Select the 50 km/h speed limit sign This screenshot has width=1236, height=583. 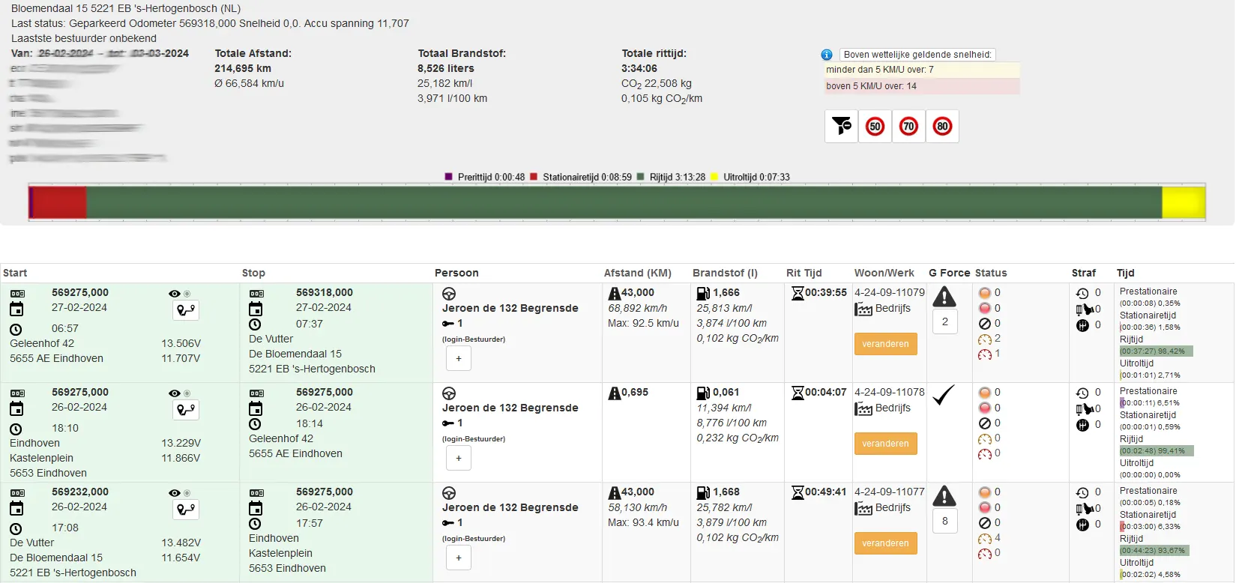pos(875,126)
